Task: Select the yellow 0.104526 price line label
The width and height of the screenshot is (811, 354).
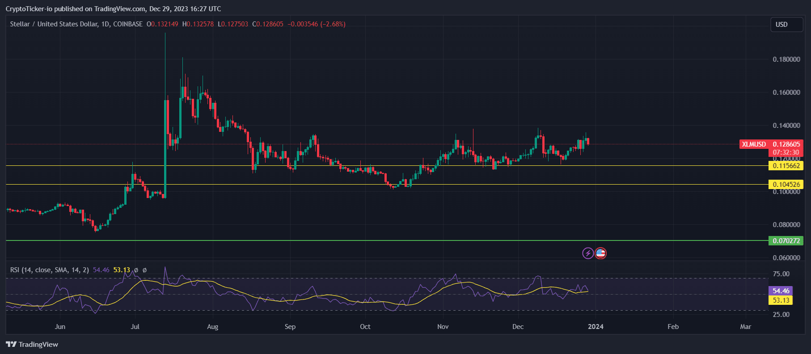Action: point(786,185)
